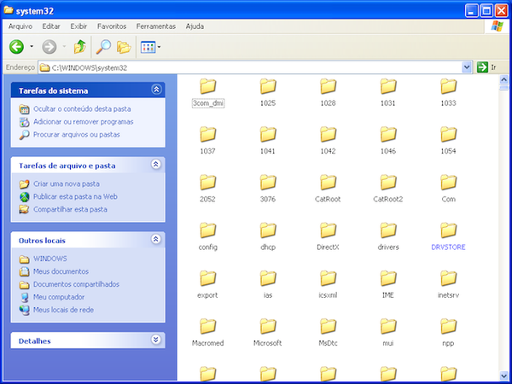The width and height of the screenshot is (512, 384).
Task: Click the scrollbar up arrow
Action: pyautogui.click(x=503, y=79)
